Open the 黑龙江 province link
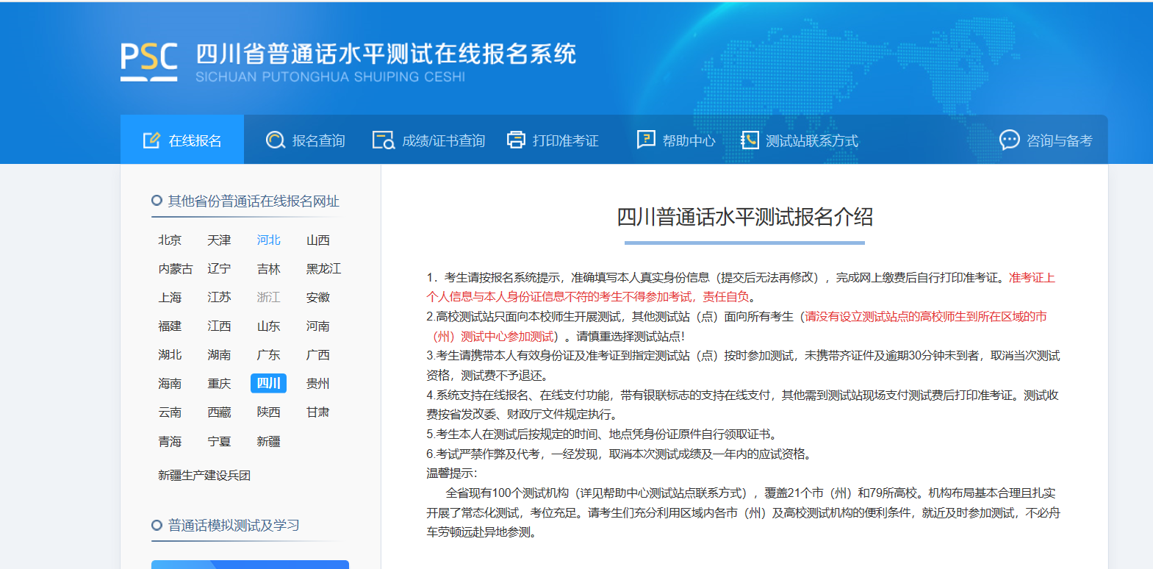The height and width of the screenshot is (569, 1153). 324,269
